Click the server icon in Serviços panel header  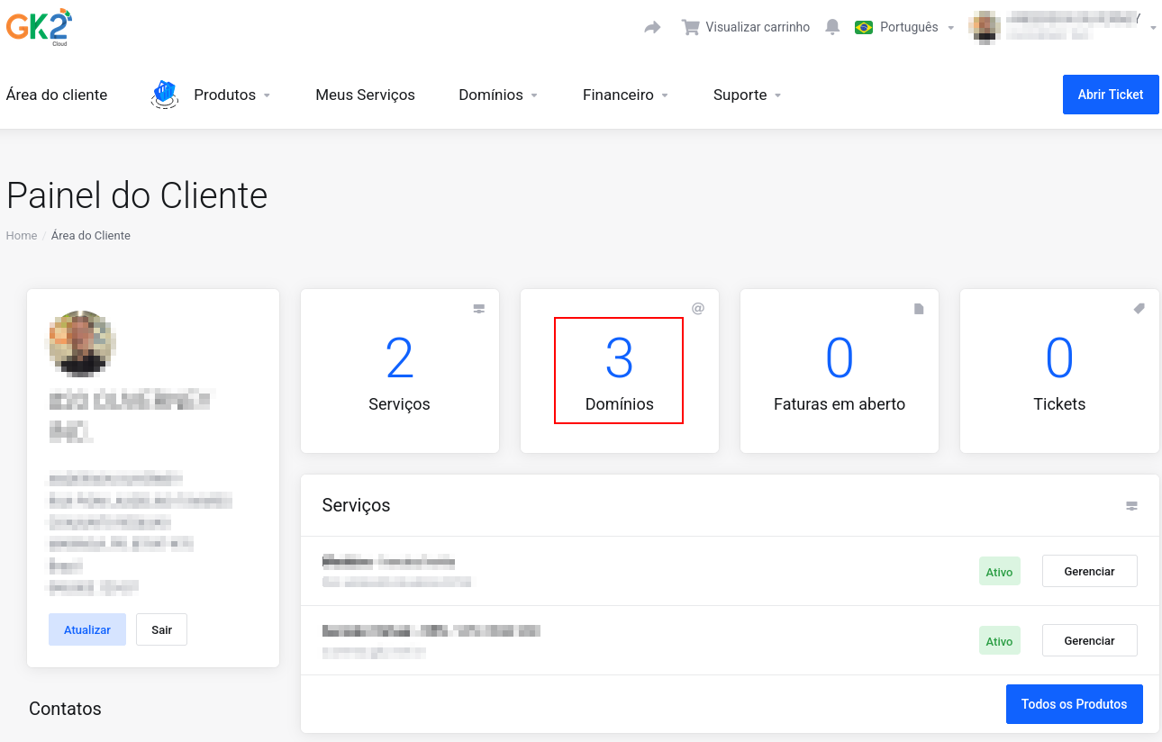(1131, 506)
